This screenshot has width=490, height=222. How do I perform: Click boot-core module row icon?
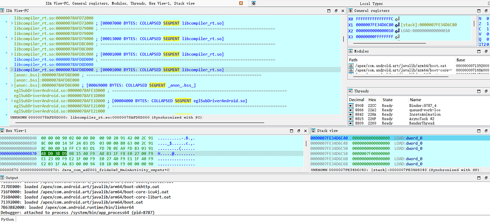coord(351,71)
